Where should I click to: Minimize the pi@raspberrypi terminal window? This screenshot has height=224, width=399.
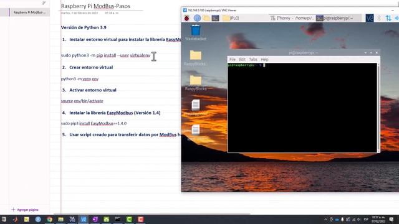365,52
